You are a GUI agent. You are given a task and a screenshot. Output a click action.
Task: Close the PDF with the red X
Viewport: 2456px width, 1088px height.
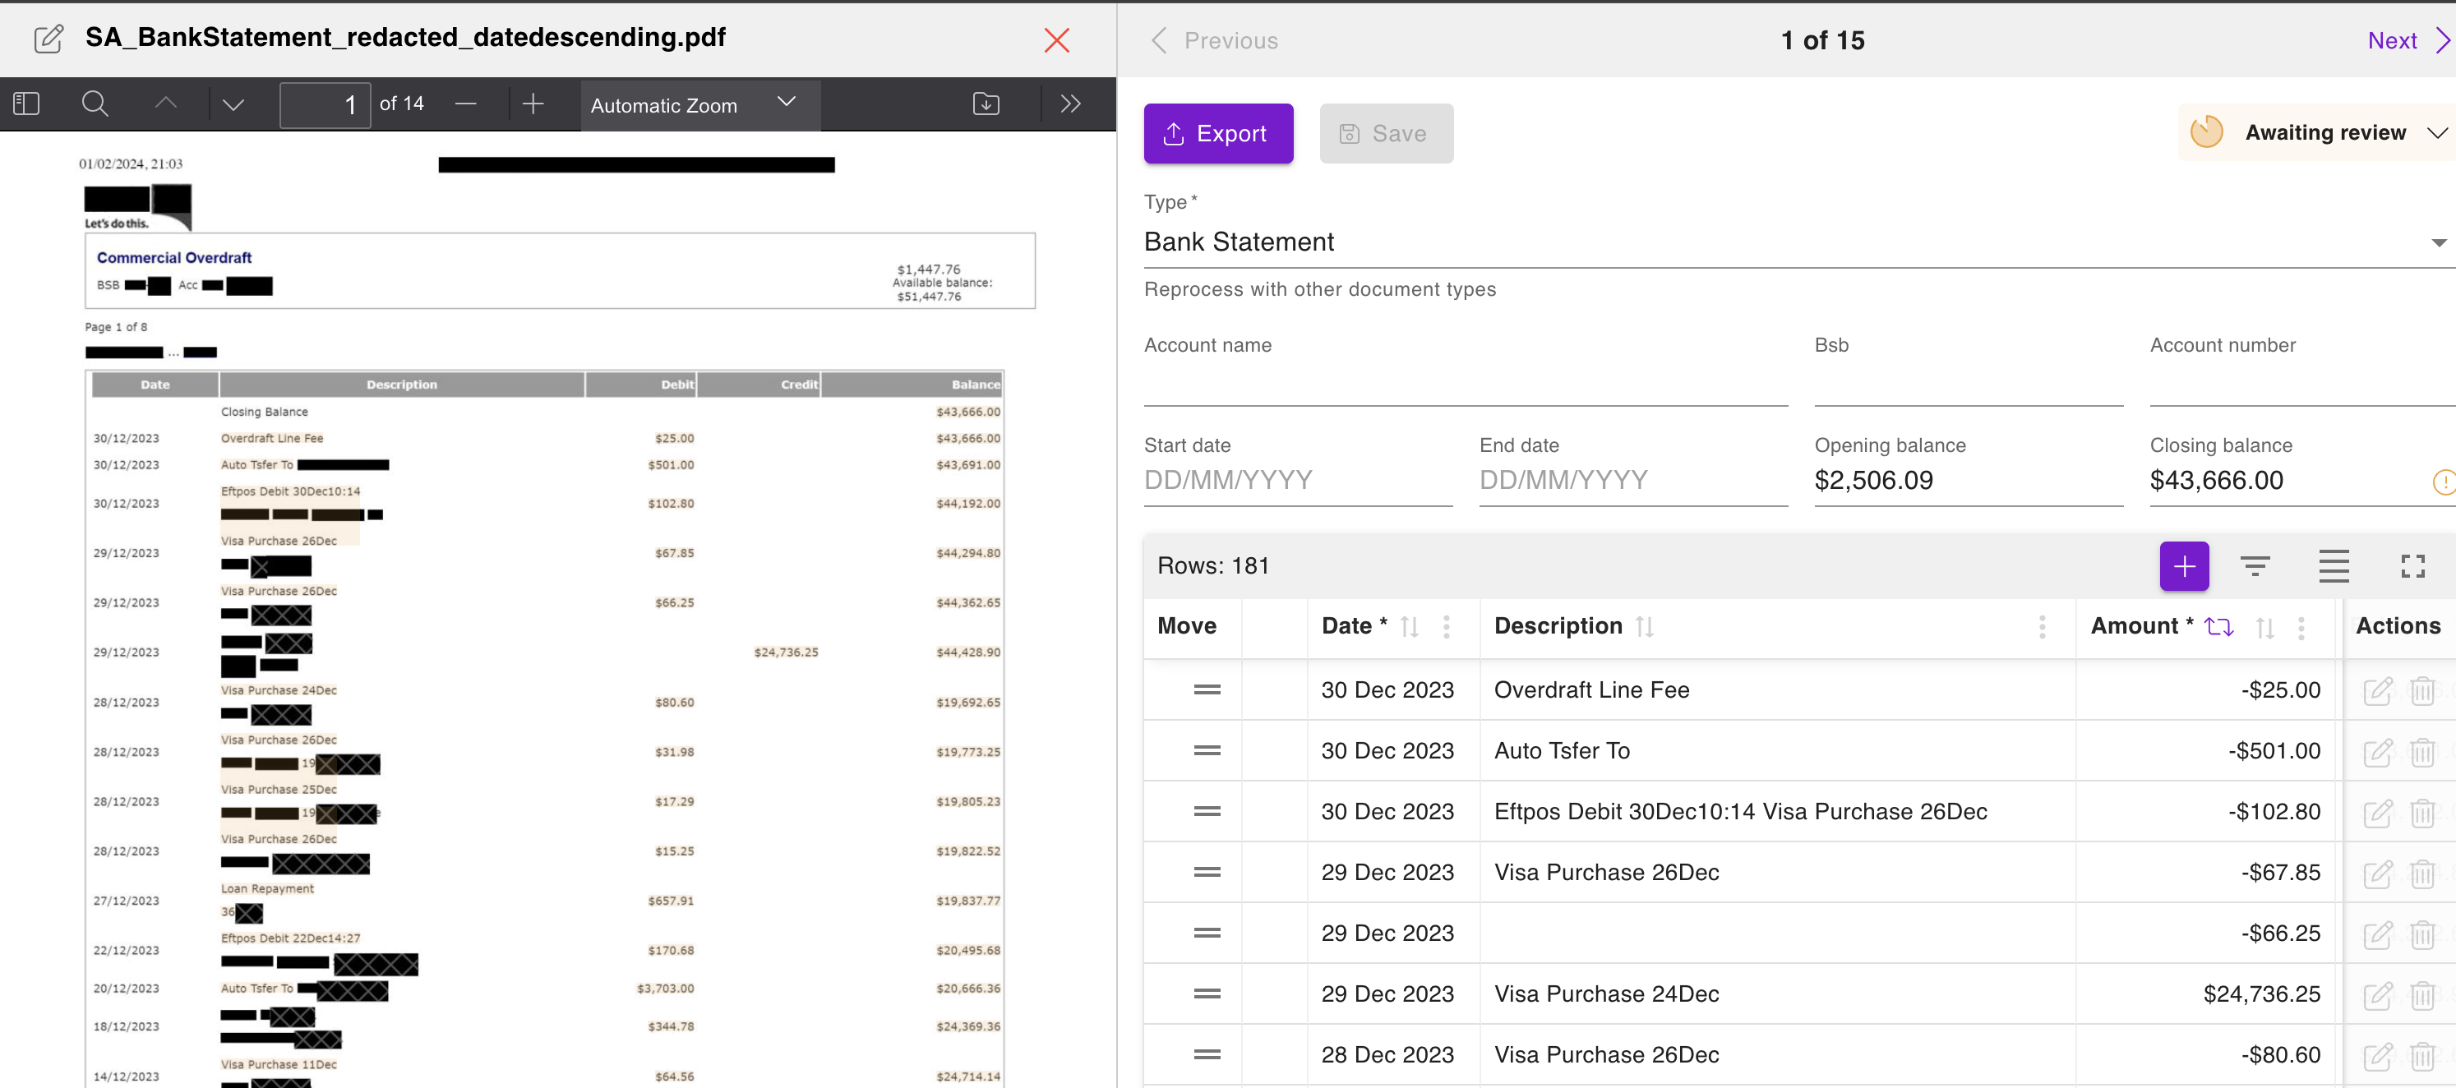(1056, 40)
